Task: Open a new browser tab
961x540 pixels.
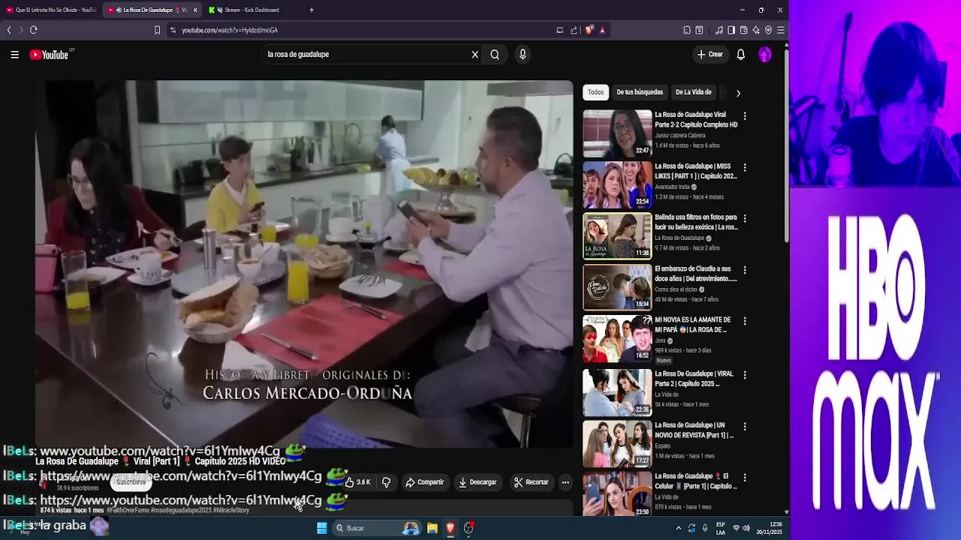Action: [312, 10]
